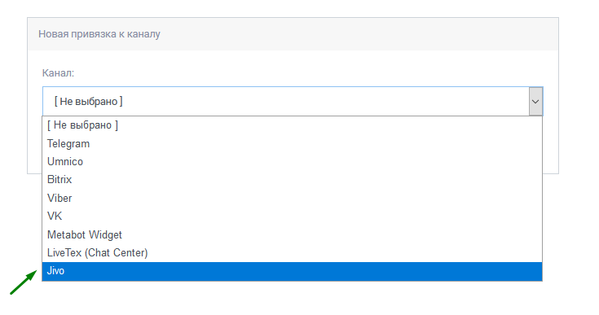Image resolution: width=599 pixels, height=315 pixels.
Task: Select the highlighted Jivo option
Action: pos(292,271)
